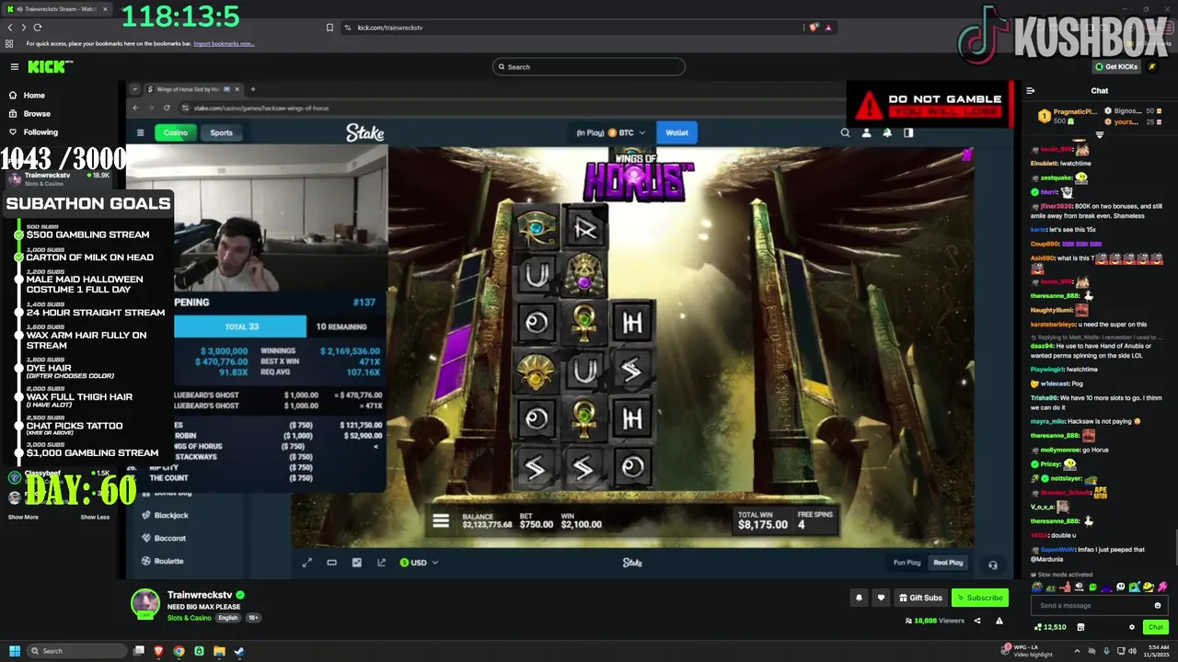The image size is (1178, 662).
Task: Click the popout game icon
Action: [x=381, y=563]
